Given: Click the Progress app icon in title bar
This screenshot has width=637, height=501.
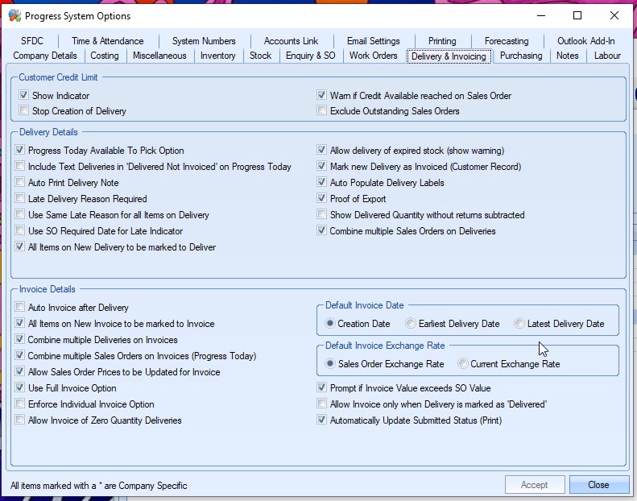Looking at the screenshot, I should [x=14, y=15].
